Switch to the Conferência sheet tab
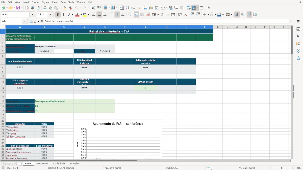 coord(59,163)
